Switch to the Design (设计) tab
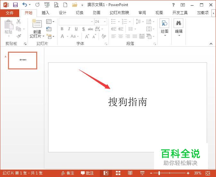216x177 pixels. point(63,13)
